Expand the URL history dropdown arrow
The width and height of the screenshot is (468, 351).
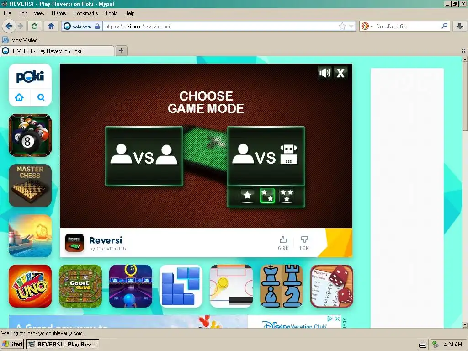point(351,26)
